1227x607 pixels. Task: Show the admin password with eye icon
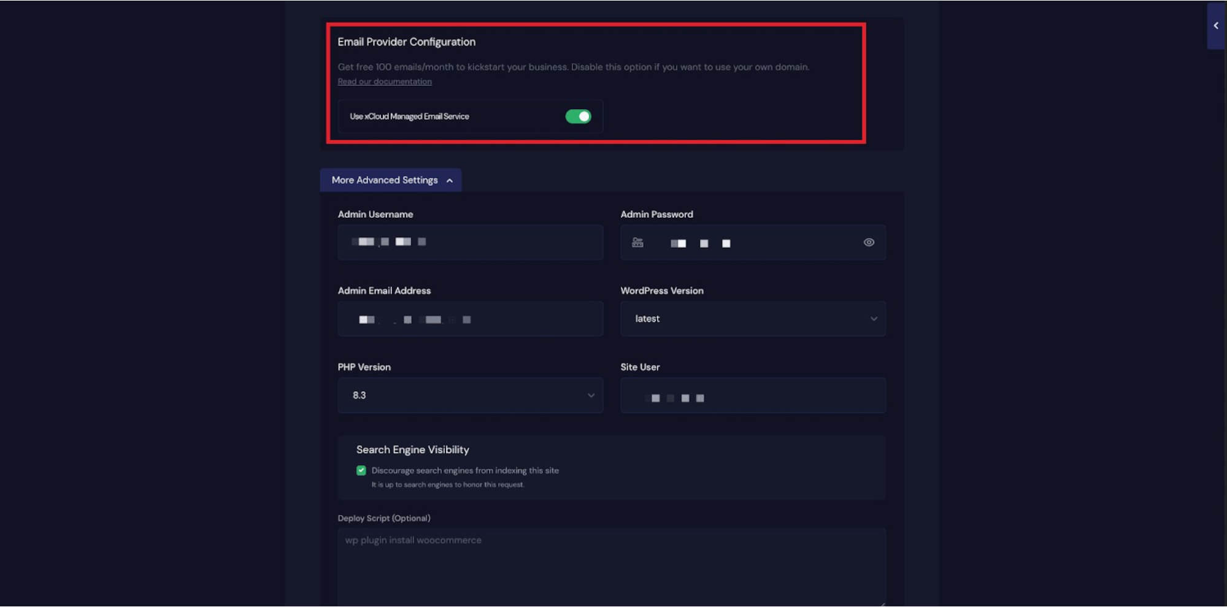[869, 243]
